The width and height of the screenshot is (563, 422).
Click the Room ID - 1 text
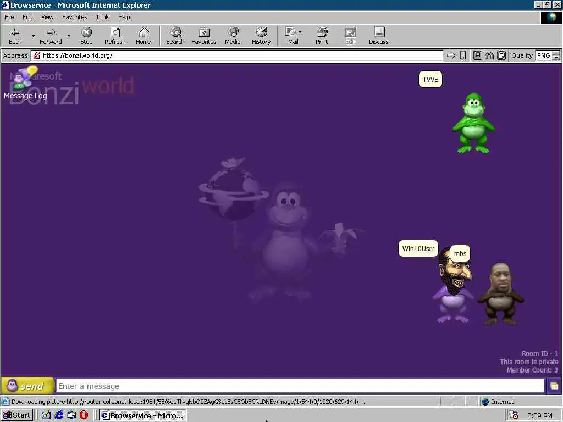(540, 353)
